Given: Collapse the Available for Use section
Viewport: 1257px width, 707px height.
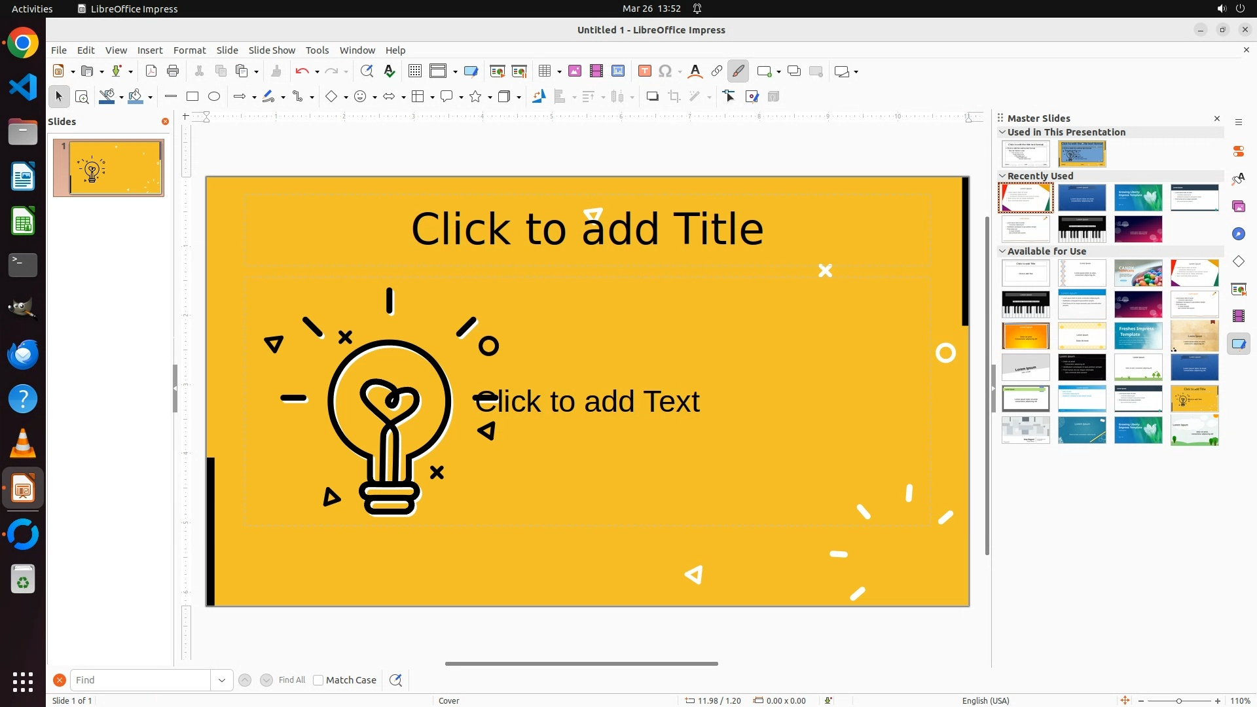Looking at the screenshot, I should [1002, 251].
